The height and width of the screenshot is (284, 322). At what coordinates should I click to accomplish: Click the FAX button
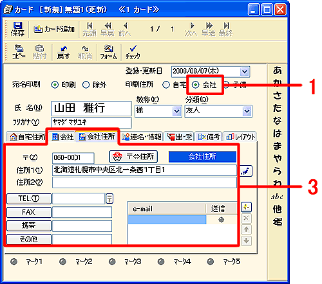[x=29, y=212]
